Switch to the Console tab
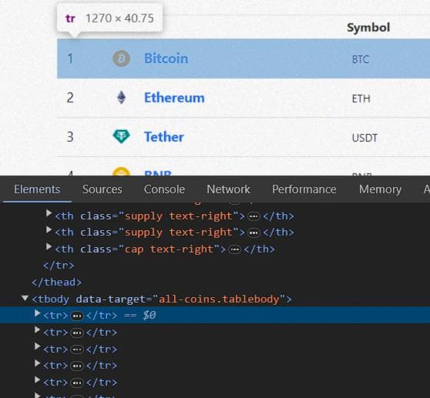Viewport: 430px width, 398px height. click(164, 189)
